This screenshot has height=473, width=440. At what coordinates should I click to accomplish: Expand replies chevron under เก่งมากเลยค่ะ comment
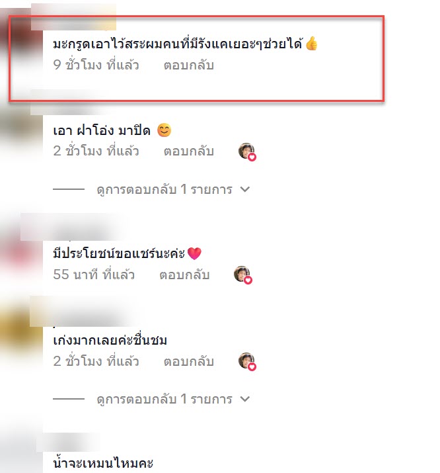(245, 399)
